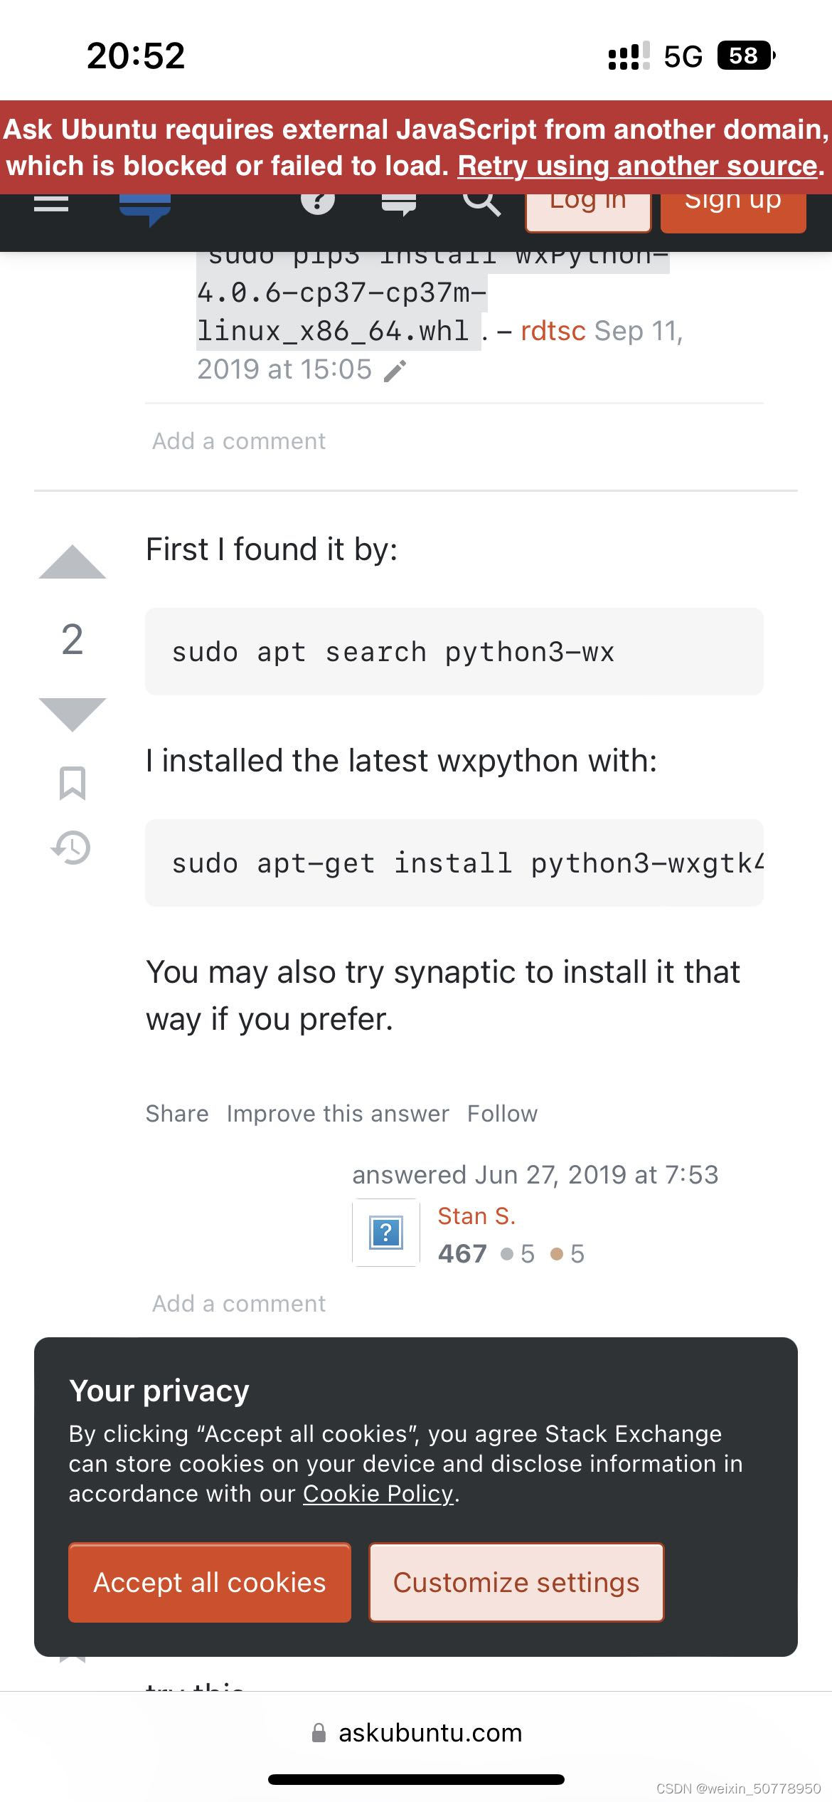This screenshot has width=832, height=1802.
Task: View the answer revision history icon
Action: pyautogui.click(x=73, y=847)
